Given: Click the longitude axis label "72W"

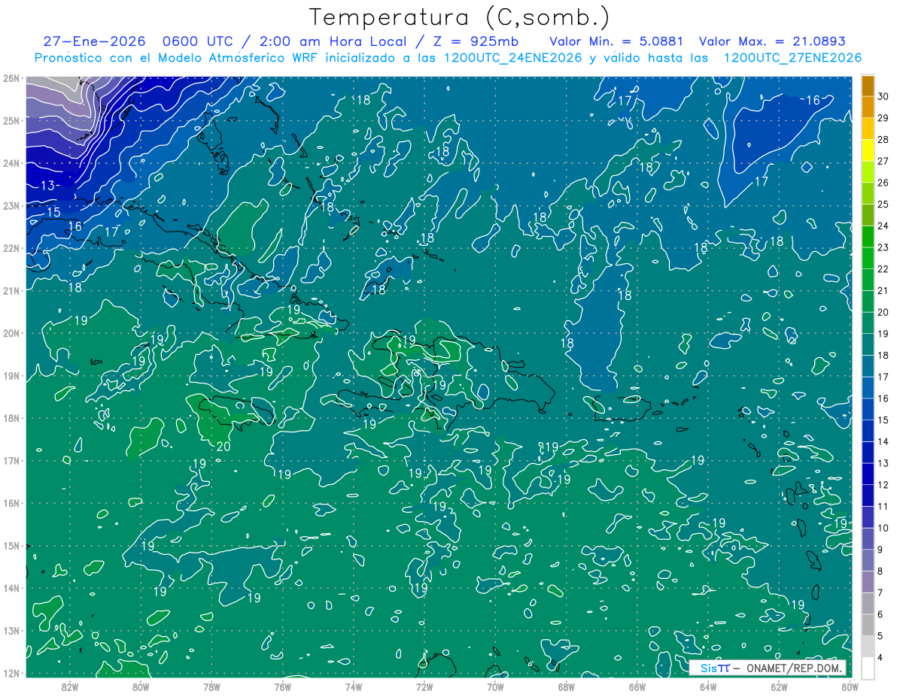Looking at the screenshot, I should [424, 686].
